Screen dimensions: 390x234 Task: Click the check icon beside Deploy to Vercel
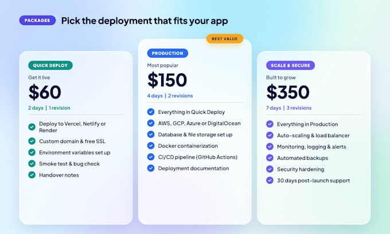pyautogui.click(x=32, y=127)
